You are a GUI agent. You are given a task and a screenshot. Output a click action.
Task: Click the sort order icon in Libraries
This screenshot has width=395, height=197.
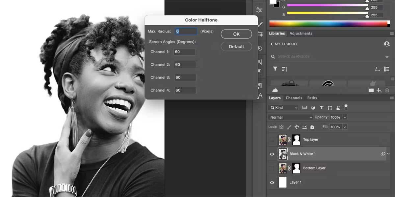click(284, 69)
